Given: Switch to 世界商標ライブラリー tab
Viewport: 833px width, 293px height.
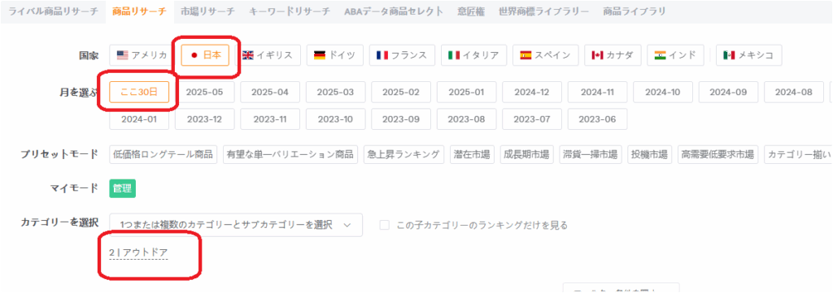Looking at the screenshot, I should (543, 11).
